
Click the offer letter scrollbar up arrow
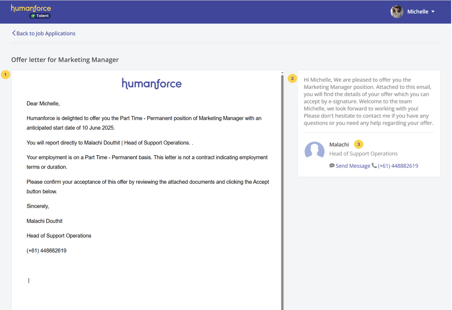(282, 73)
